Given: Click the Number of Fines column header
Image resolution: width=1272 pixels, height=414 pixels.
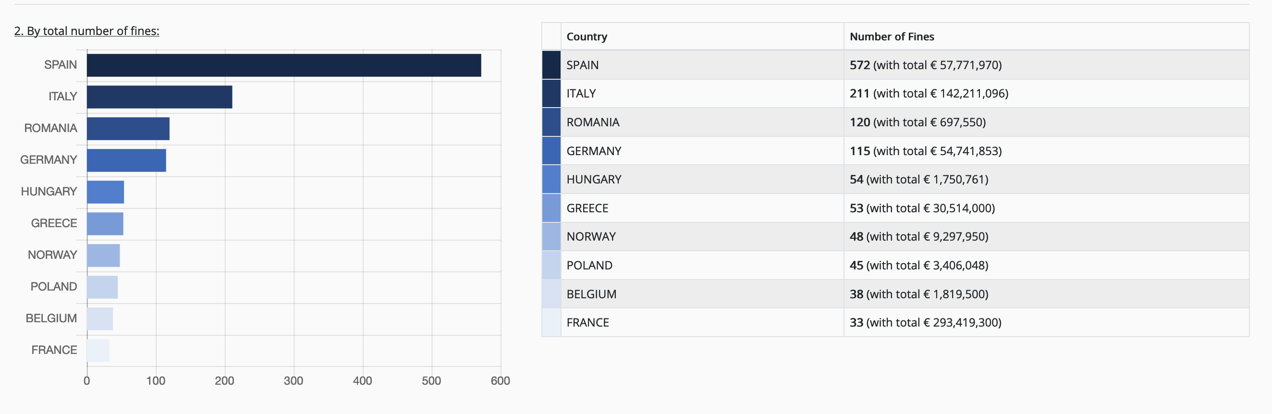Looking at the screenshot, I should tap(891, 37).
